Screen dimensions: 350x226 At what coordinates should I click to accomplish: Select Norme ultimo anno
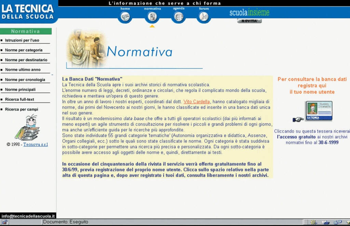point(23,70)
